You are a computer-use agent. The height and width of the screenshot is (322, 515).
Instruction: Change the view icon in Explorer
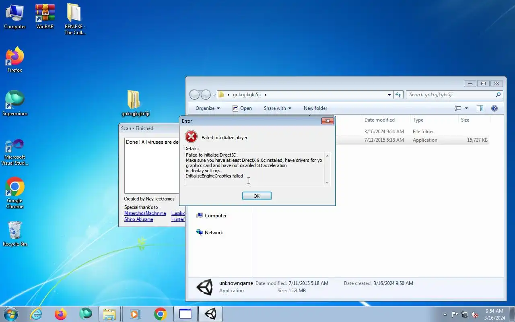click(458, 108)
